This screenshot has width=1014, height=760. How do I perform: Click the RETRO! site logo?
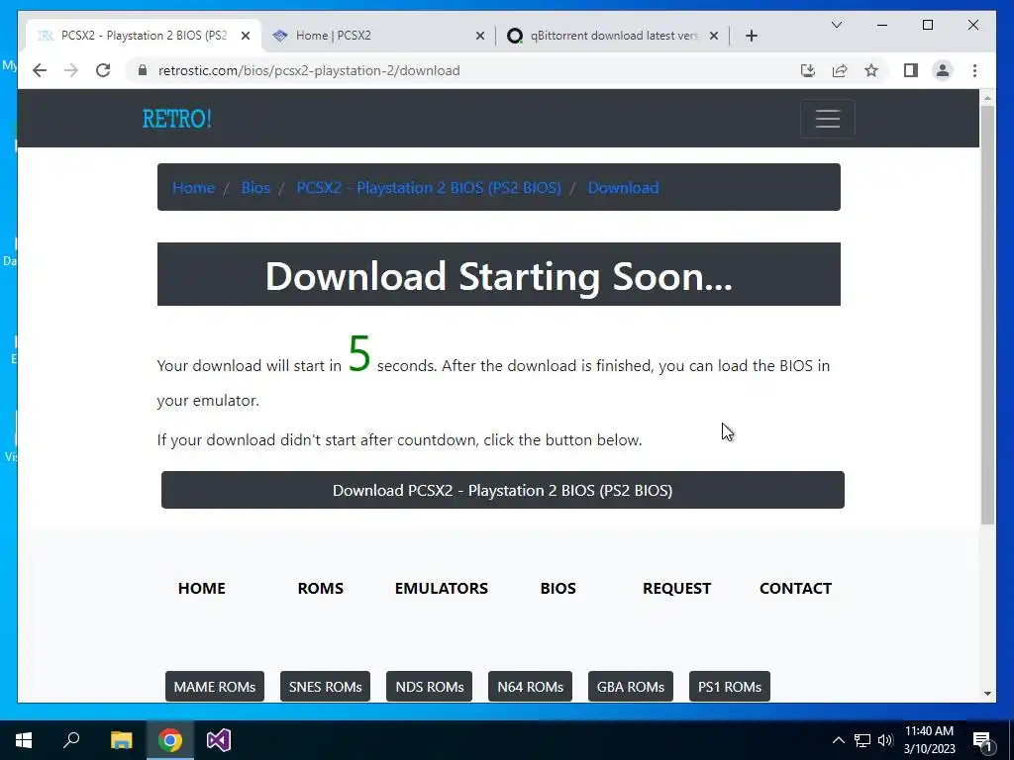coord(176,119)
